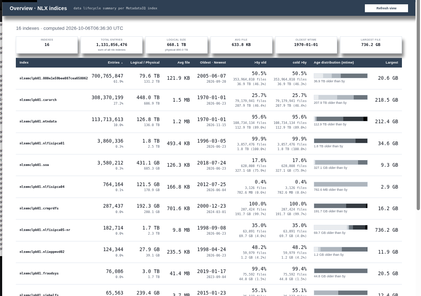
Task: Select index nlxemclpb01.nlfisipca04
Action: tap(42, 186)
